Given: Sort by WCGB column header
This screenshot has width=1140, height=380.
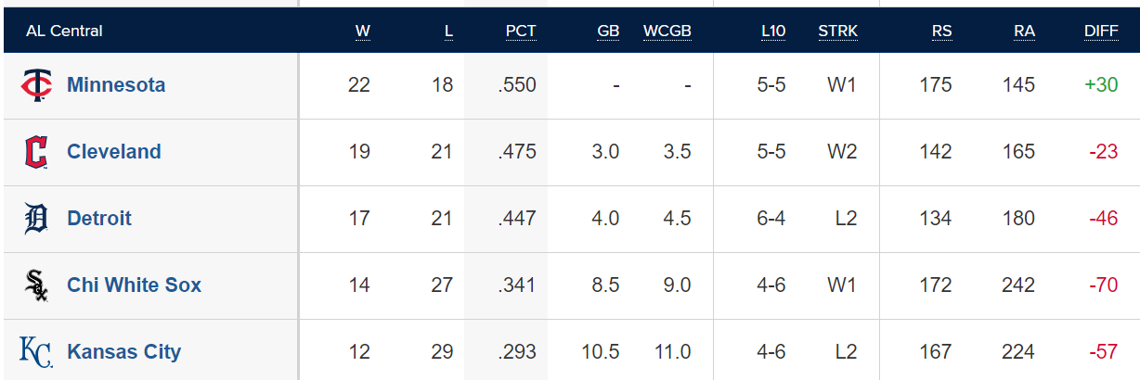Looking at the screenshot, I should pyautogui.click(x=667, y=32).
